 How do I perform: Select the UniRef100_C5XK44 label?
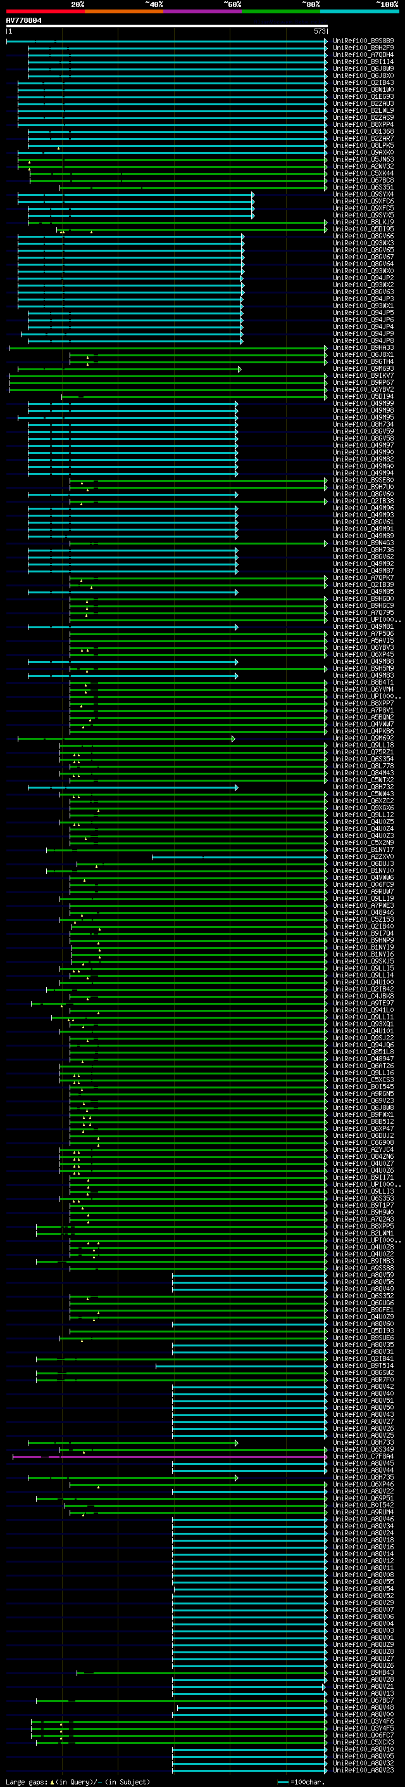[x=363, y=174]
